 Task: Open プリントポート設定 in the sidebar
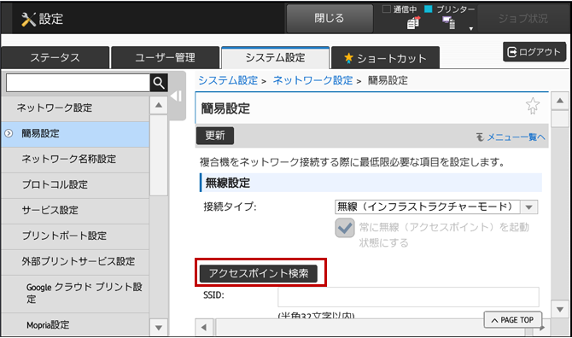click(75, 236)
